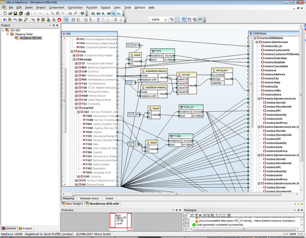Select the C# code generation language icon
This screenshot has height=238, width=306.
tap(114, 13)
